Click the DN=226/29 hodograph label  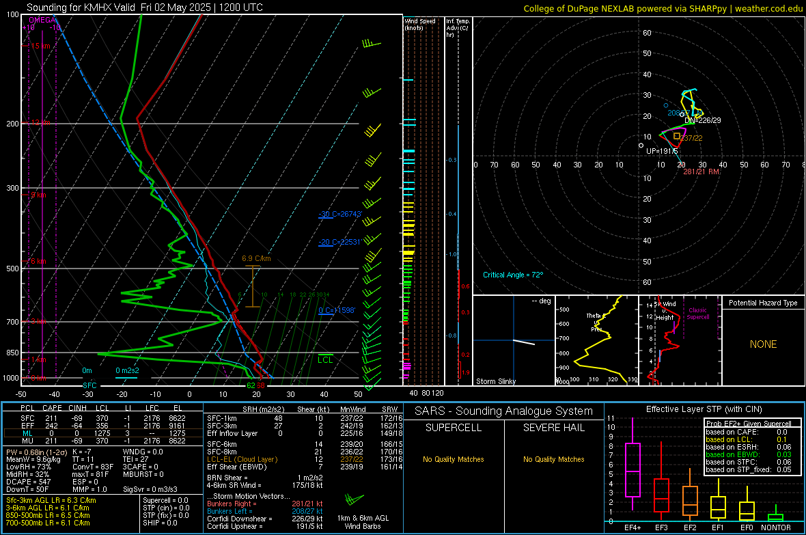(703, 120)
